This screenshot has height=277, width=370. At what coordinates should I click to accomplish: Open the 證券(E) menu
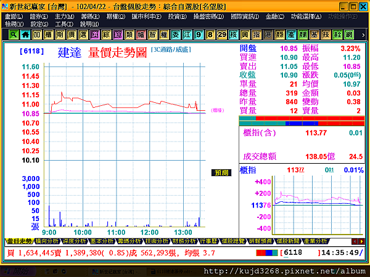[x=39, y=17]
